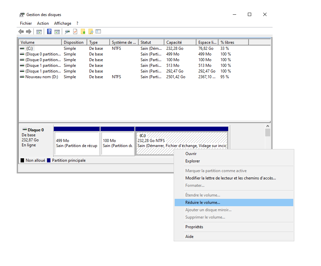The width and height of the screenshot is (321, 266).
Task: Sort the list by Capacité column header
Action: pos(180,42)
